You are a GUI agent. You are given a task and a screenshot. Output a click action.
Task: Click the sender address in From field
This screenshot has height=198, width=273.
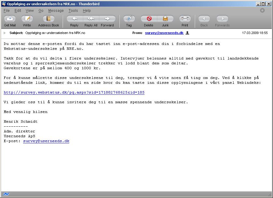click(164, 33)
